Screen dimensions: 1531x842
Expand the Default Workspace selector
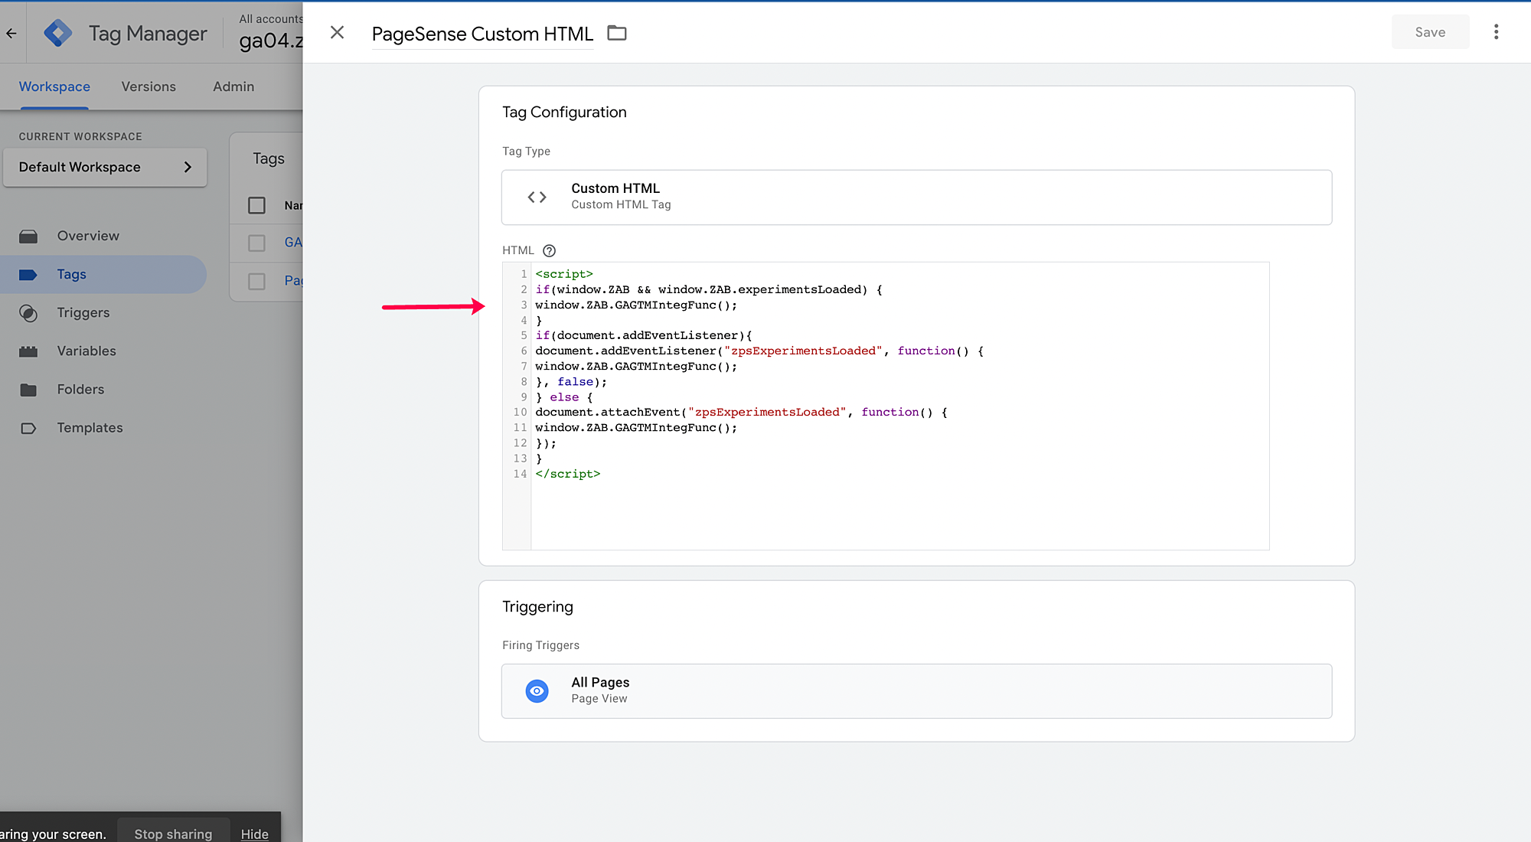click(x=105, y=167)
